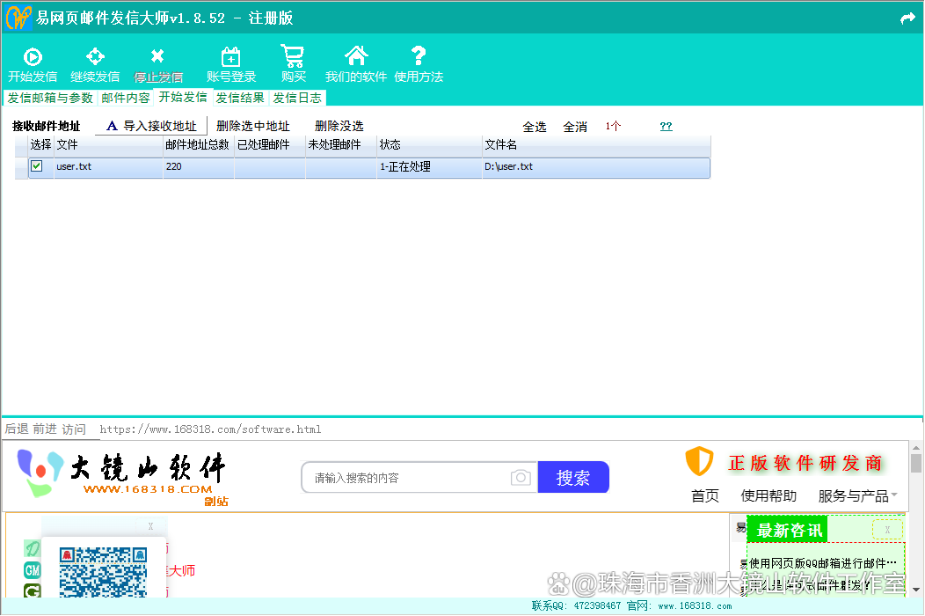925x616 pixels.
Task: Switch to the 发信邮箱与参数 tab
Action: pos(50,98)
